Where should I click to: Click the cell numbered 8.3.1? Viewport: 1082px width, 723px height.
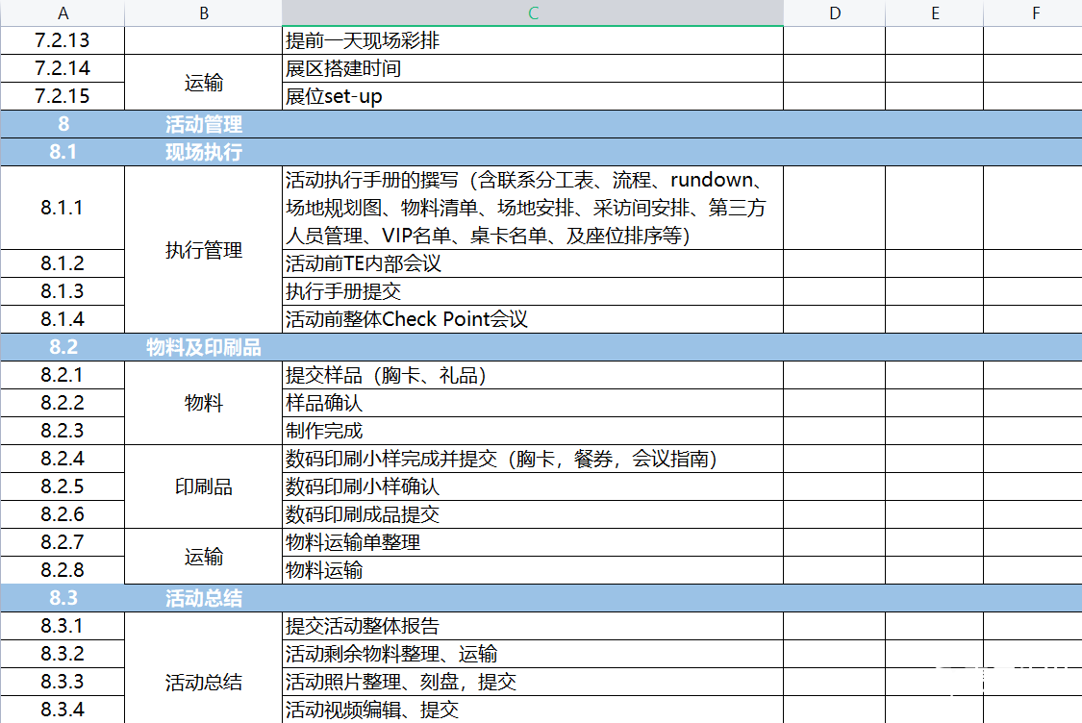coord(63,626)
